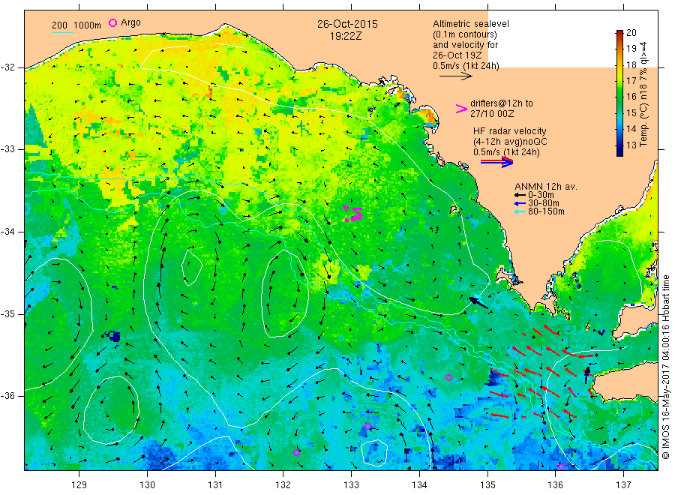Click the pink drifters arrowhead legend symbol

pos(461,109)
